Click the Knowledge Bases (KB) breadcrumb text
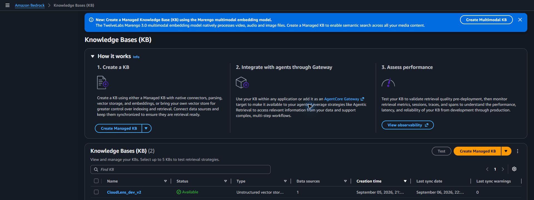Image resolution: width=534 pixels, height=200 pixels. click(74, 5)
